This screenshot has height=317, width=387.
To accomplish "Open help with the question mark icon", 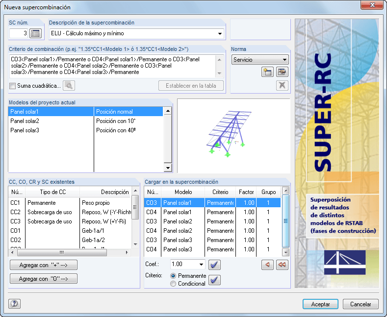I will point(14,304).
